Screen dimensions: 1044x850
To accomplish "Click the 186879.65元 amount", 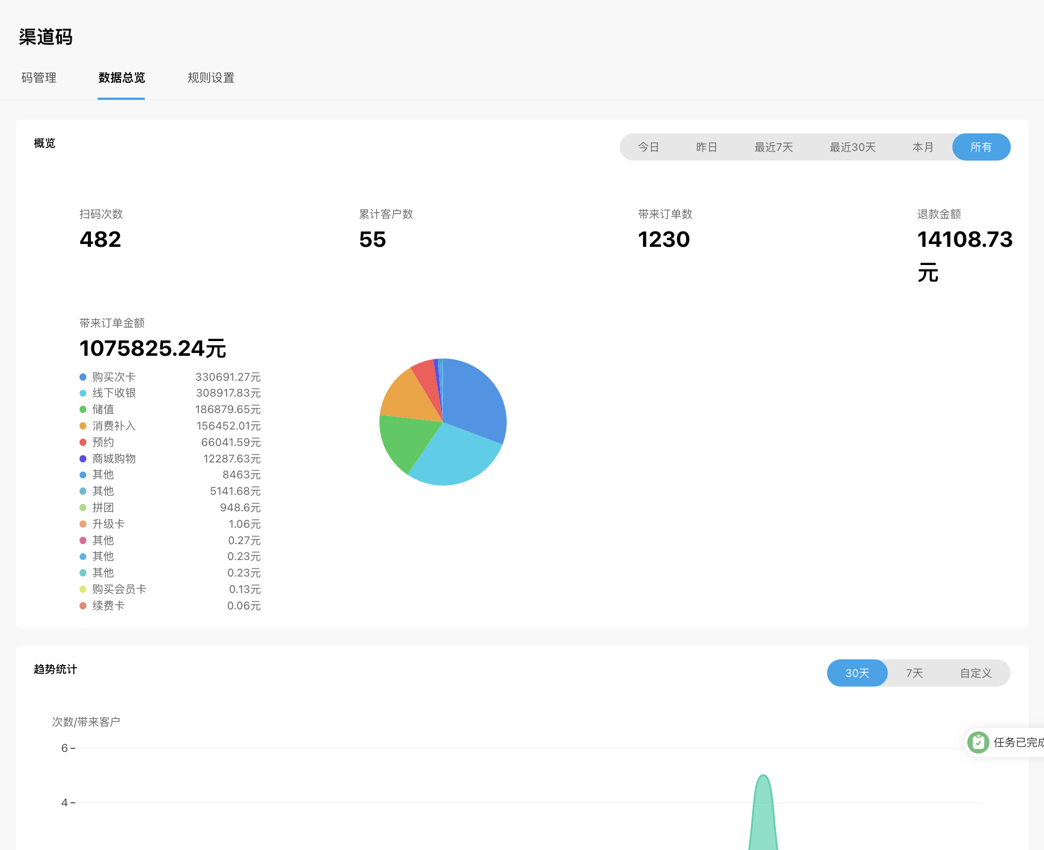I will tap(228, 410).
